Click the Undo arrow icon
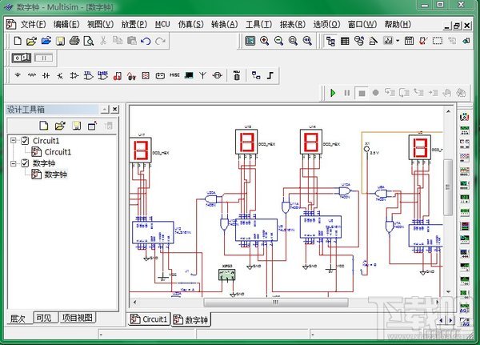The image size is (480, 345). coord(146,41)
